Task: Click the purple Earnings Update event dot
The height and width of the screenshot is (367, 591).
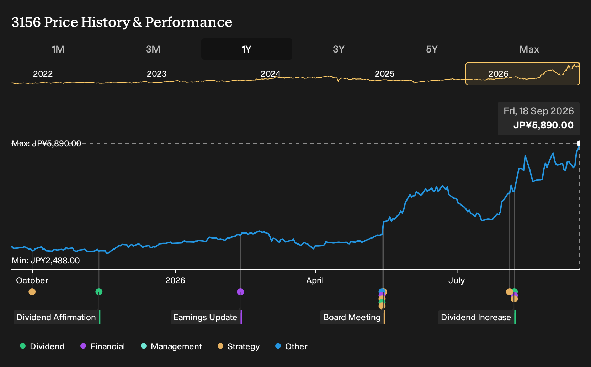Action: (240, 292)
